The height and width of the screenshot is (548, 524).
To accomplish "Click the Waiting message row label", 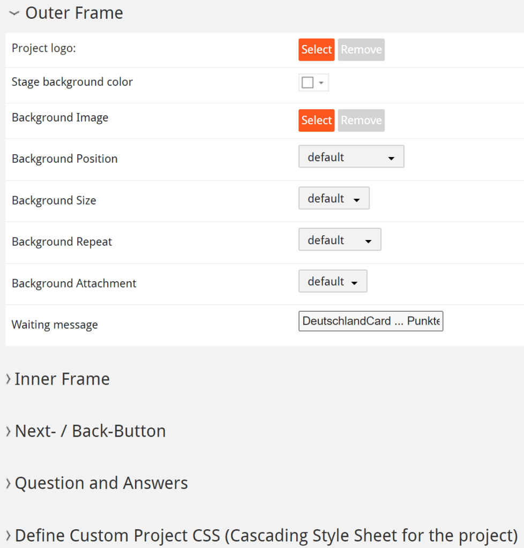I will point(55,325).
